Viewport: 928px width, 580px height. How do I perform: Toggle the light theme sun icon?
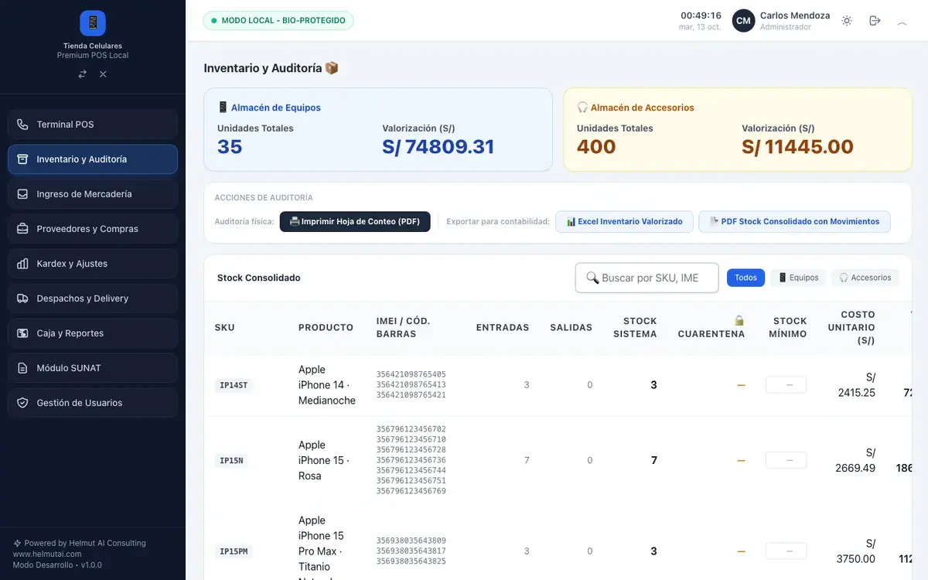pos(847,21)
